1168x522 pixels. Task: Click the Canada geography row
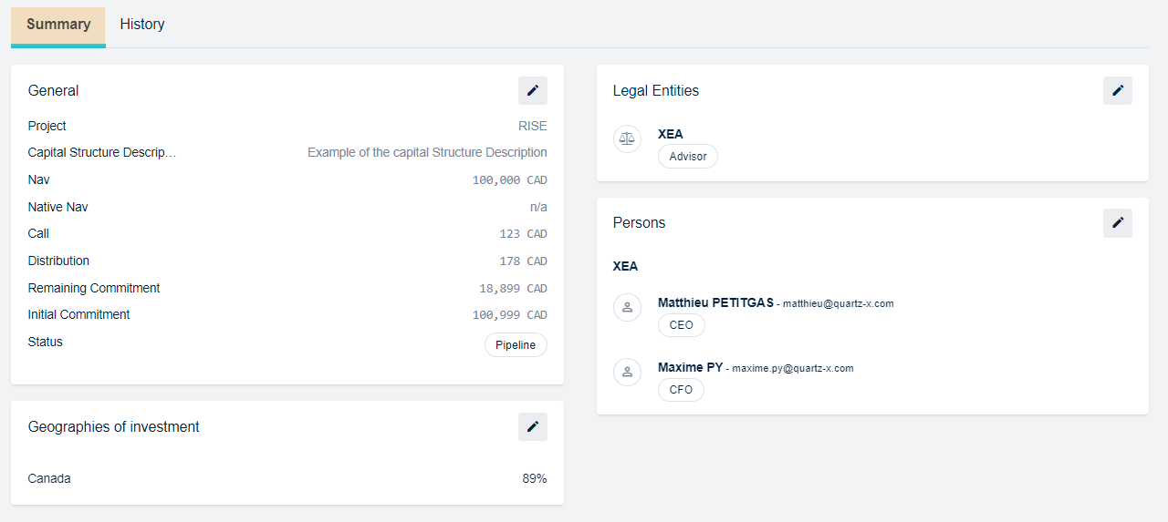pos(49,478)
